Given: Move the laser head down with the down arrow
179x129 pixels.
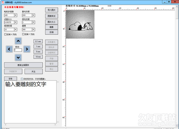Looking at the screenshot, I should (18, 57).
